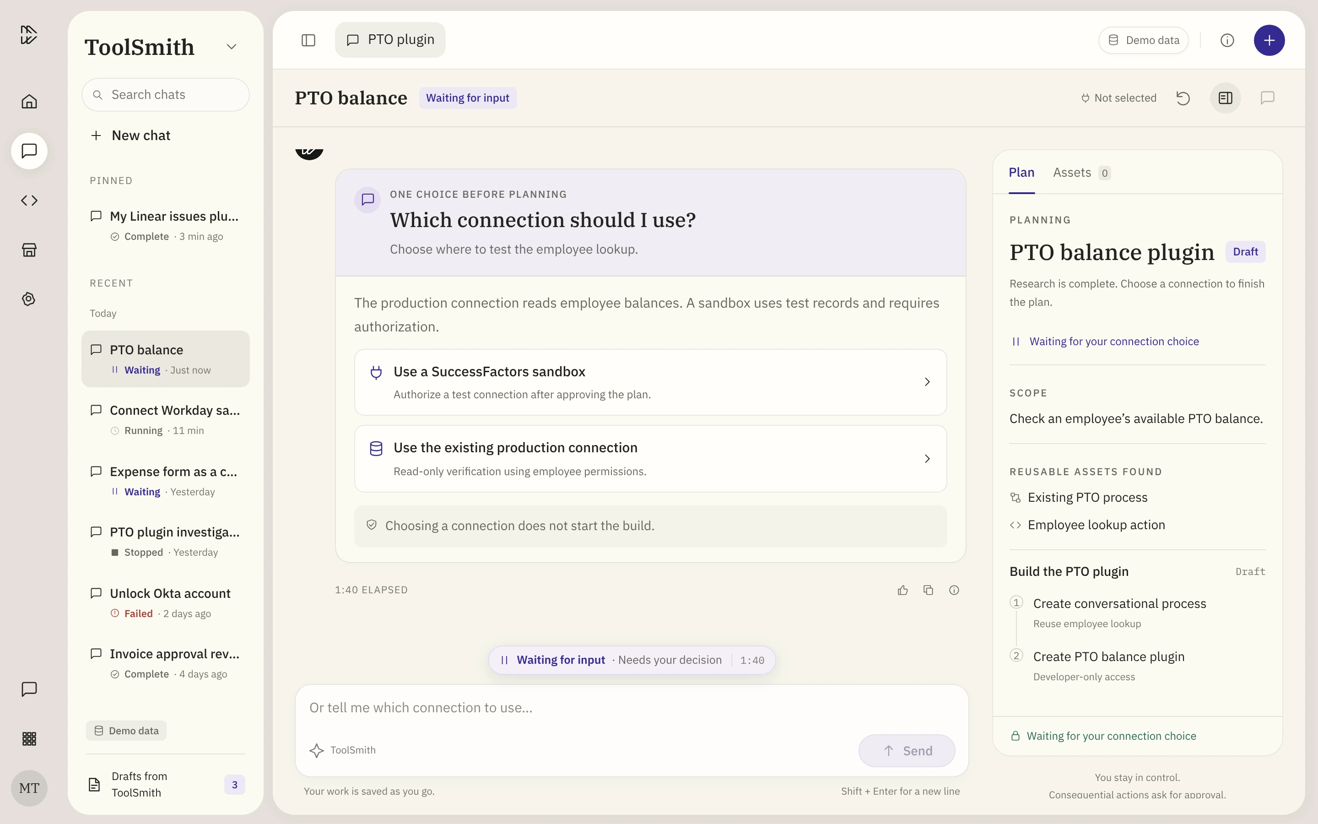Click the Waiting for input badge beside title
Screen dimensions: 1318x824
pos(467,98)
